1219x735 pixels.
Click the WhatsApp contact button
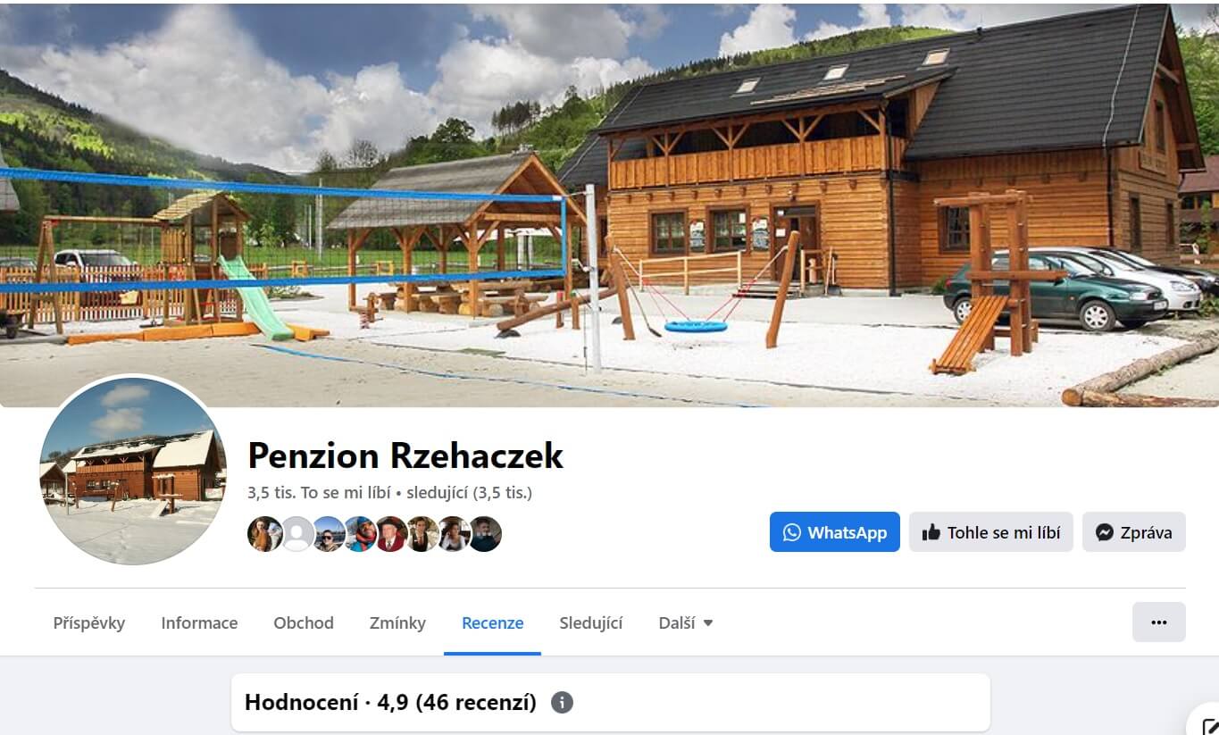[x=834, y=532]
